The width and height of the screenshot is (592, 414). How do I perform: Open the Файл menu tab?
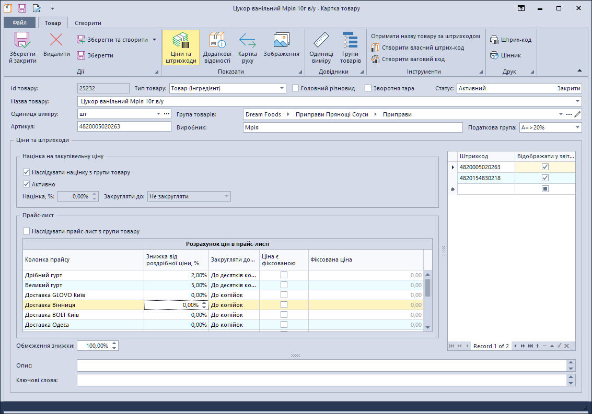20,23
